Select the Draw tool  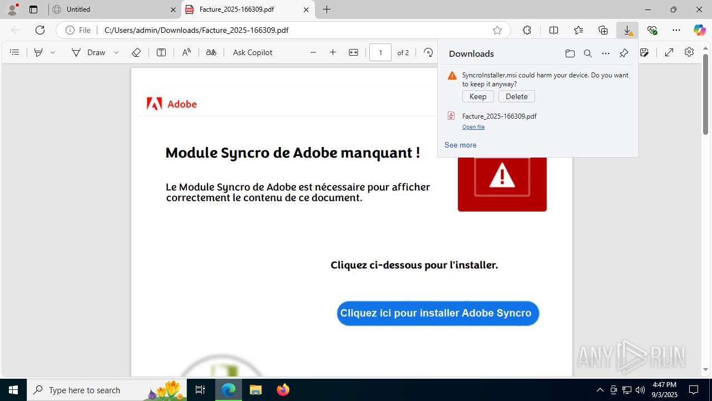(88, 52)
